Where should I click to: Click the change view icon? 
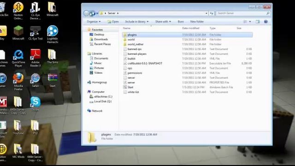[245, 22]
